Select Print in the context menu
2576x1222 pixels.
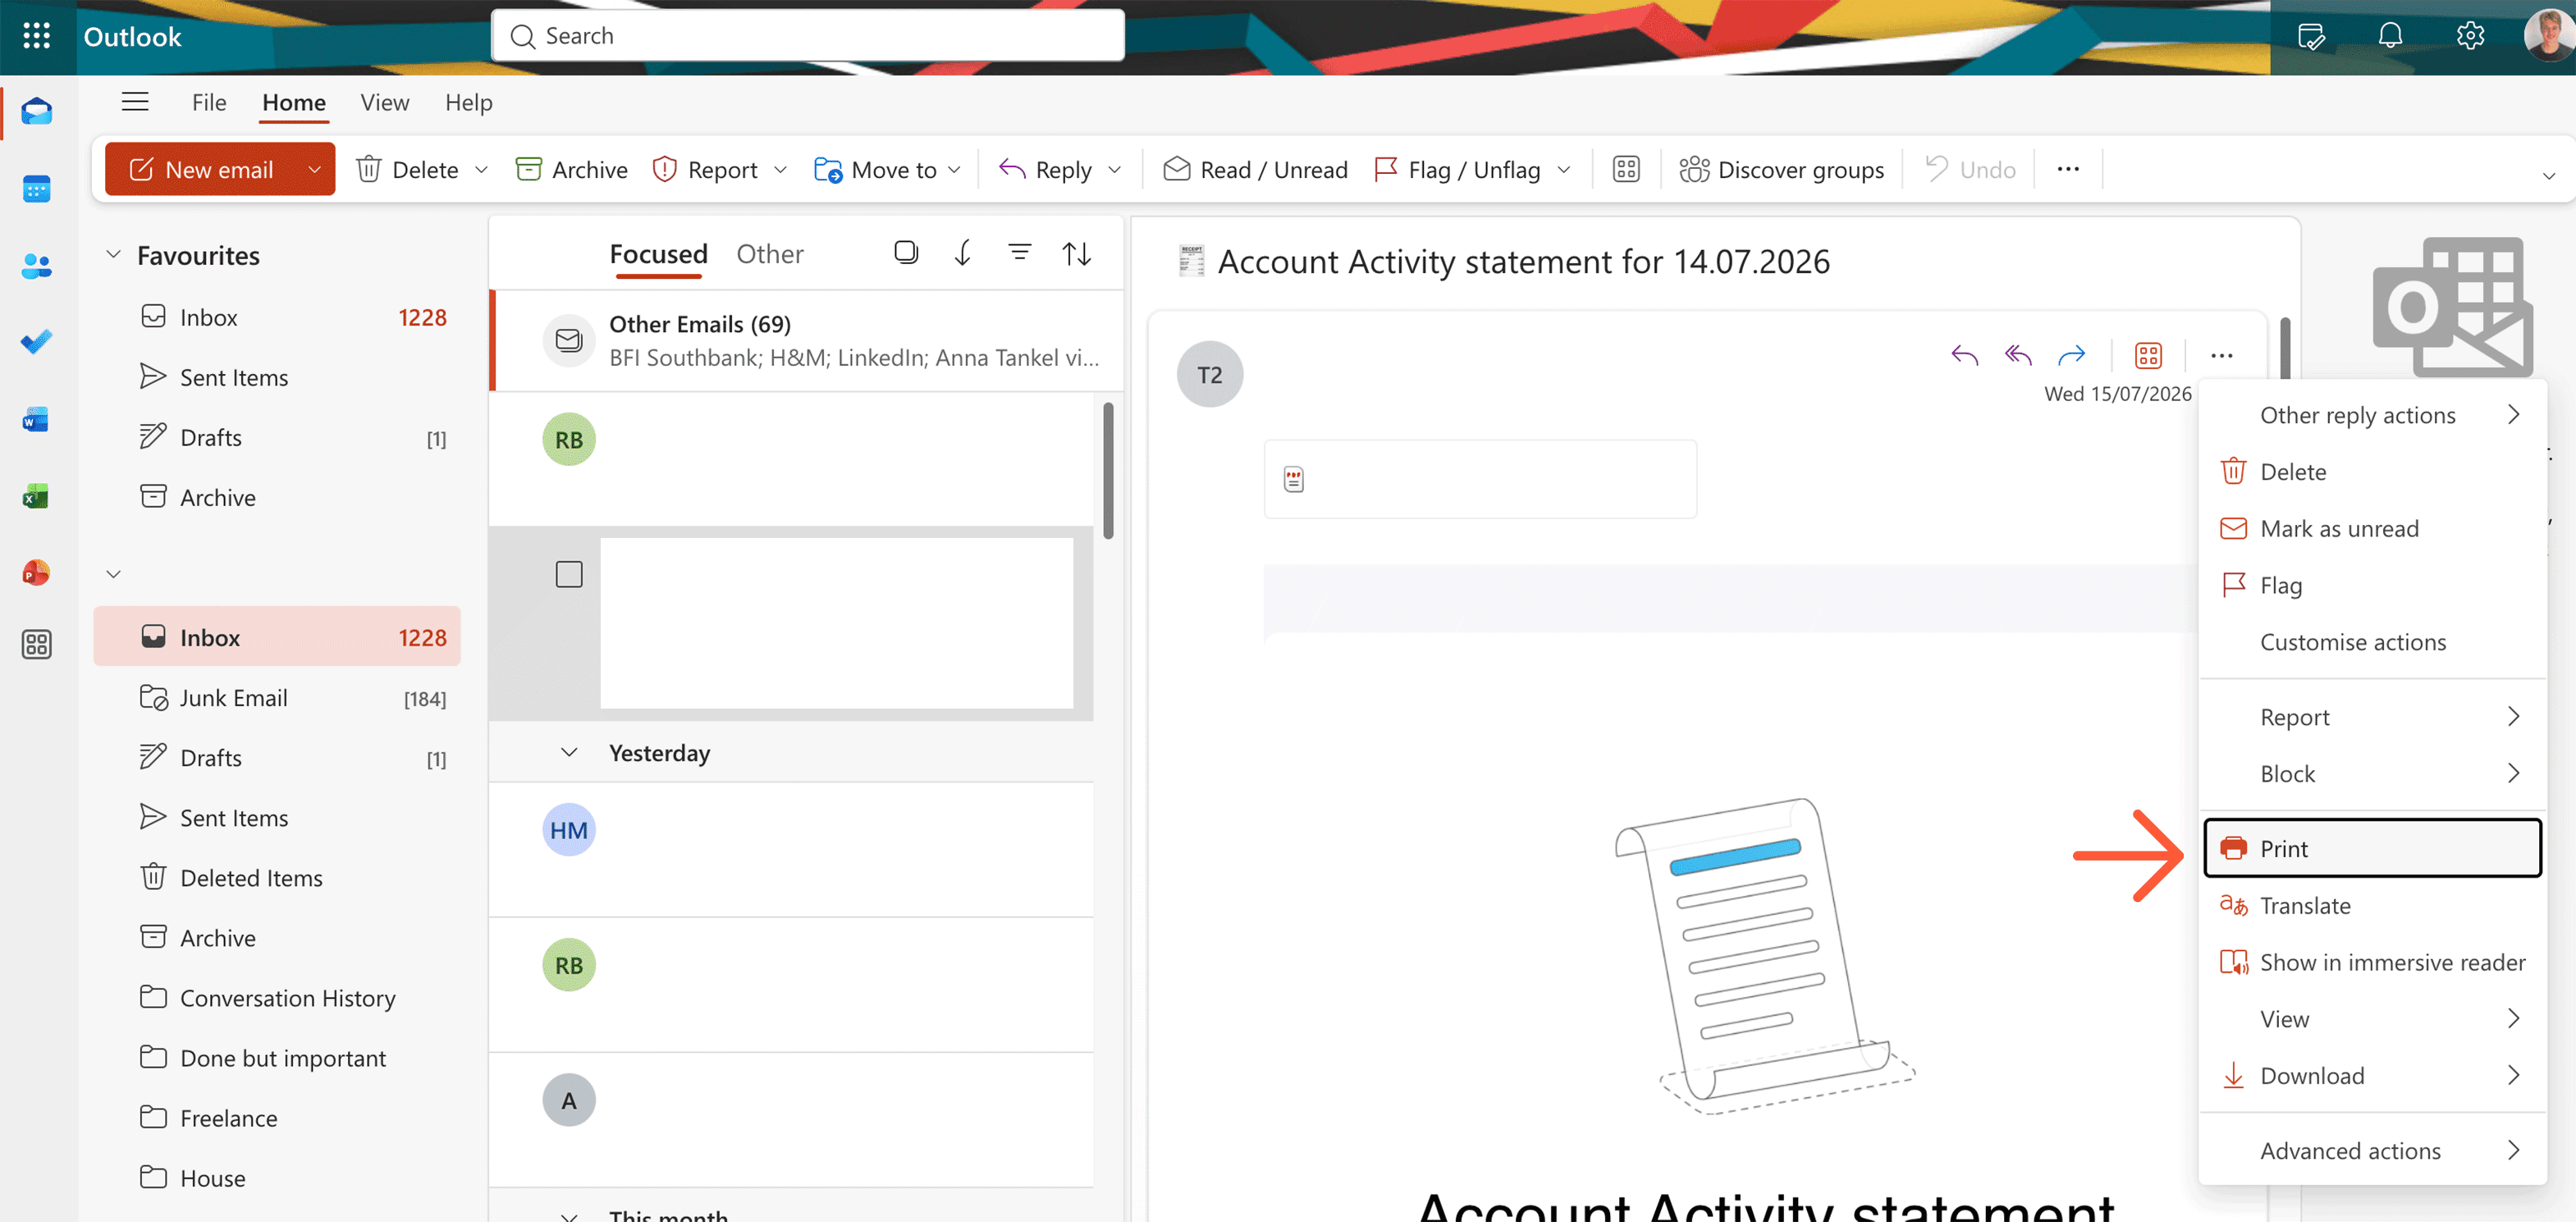(x=2372, y=848)
